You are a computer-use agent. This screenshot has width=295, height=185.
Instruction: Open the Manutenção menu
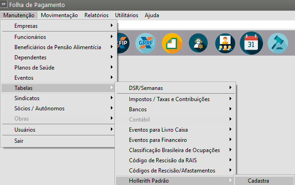coord(19,15)
